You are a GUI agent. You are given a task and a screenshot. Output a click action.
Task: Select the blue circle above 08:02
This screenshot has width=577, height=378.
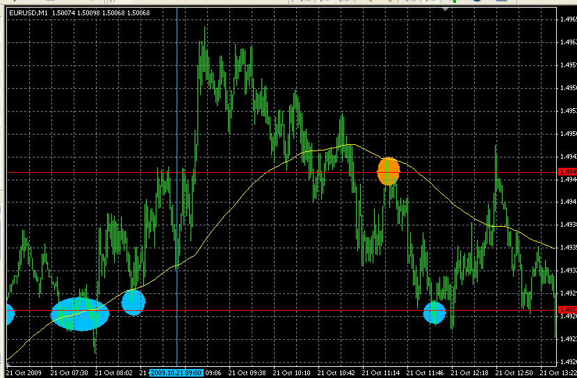[133, 302]
